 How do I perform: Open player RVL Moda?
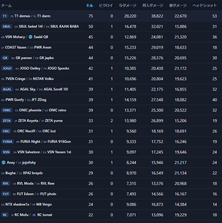25,183
